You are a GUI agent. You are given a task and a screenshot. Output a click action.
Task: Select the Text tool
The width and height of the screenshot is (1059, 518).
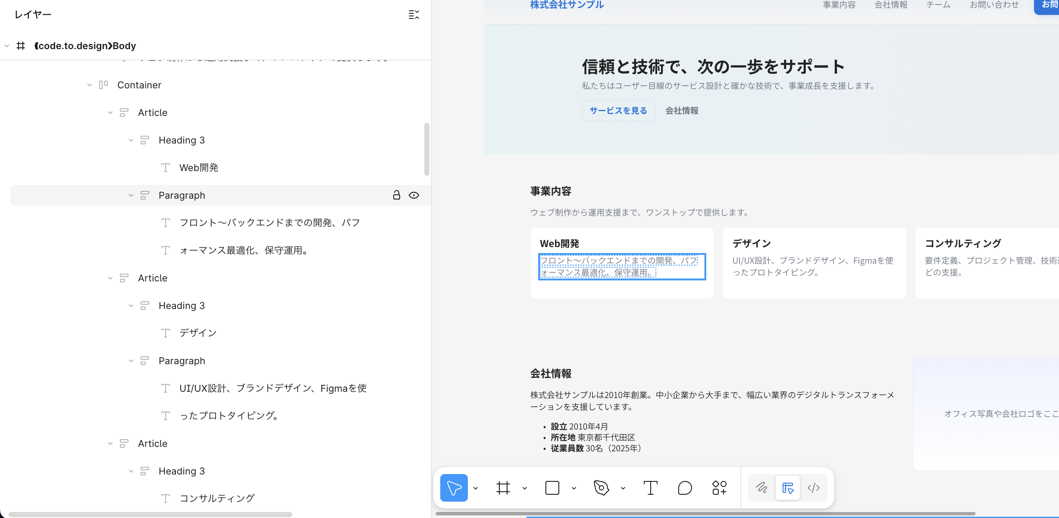click(650, 488)
